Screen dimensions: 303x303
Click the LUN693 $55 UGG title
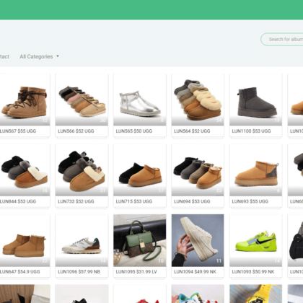[x=250, y=201]
